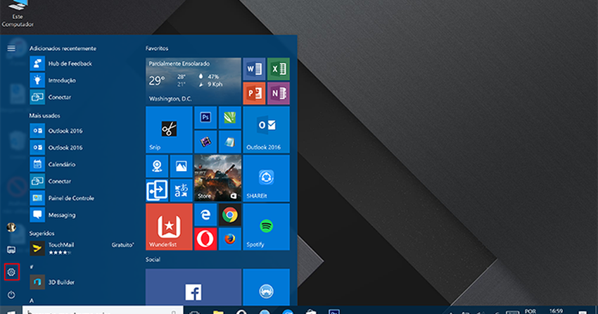
Task: Launch 3D Builder from the app list
Action: click(x=82, y=282)
